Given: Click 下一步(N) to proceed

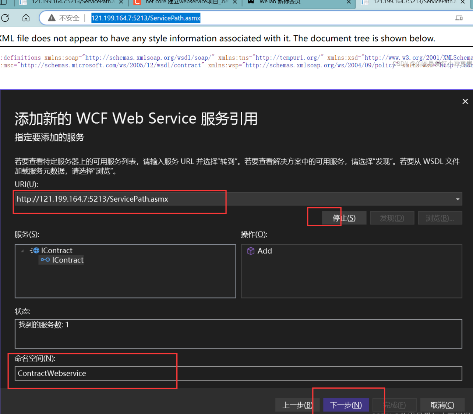Looking at the screenshot, I should 345,405.
